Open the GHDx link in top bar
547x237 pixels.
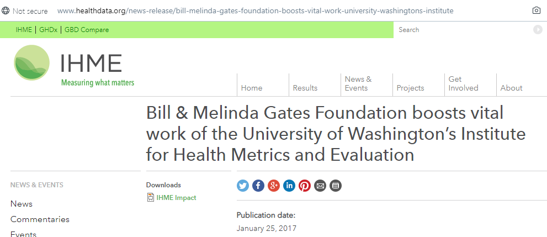coord(48,30)
